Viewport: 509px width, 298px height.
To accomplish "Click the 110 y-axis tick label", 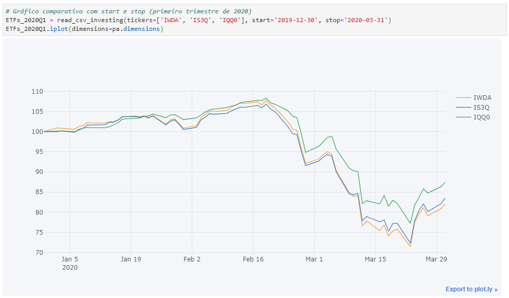I will coord(37,92).
